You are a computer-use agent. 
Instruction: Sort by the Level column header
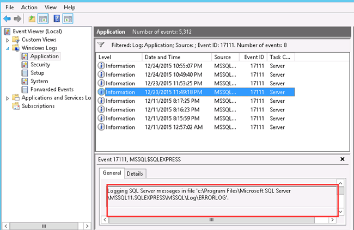point(119,57)
